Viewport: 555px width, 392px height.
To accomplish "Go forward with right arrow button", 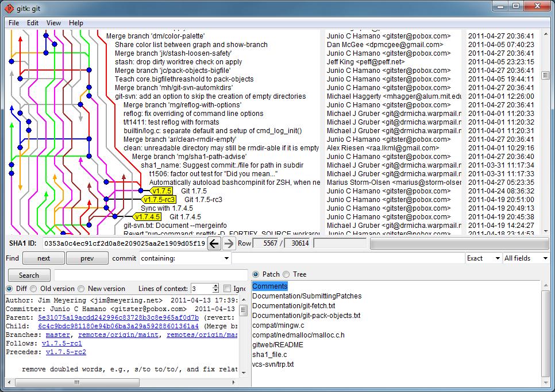I will point(229,243).
